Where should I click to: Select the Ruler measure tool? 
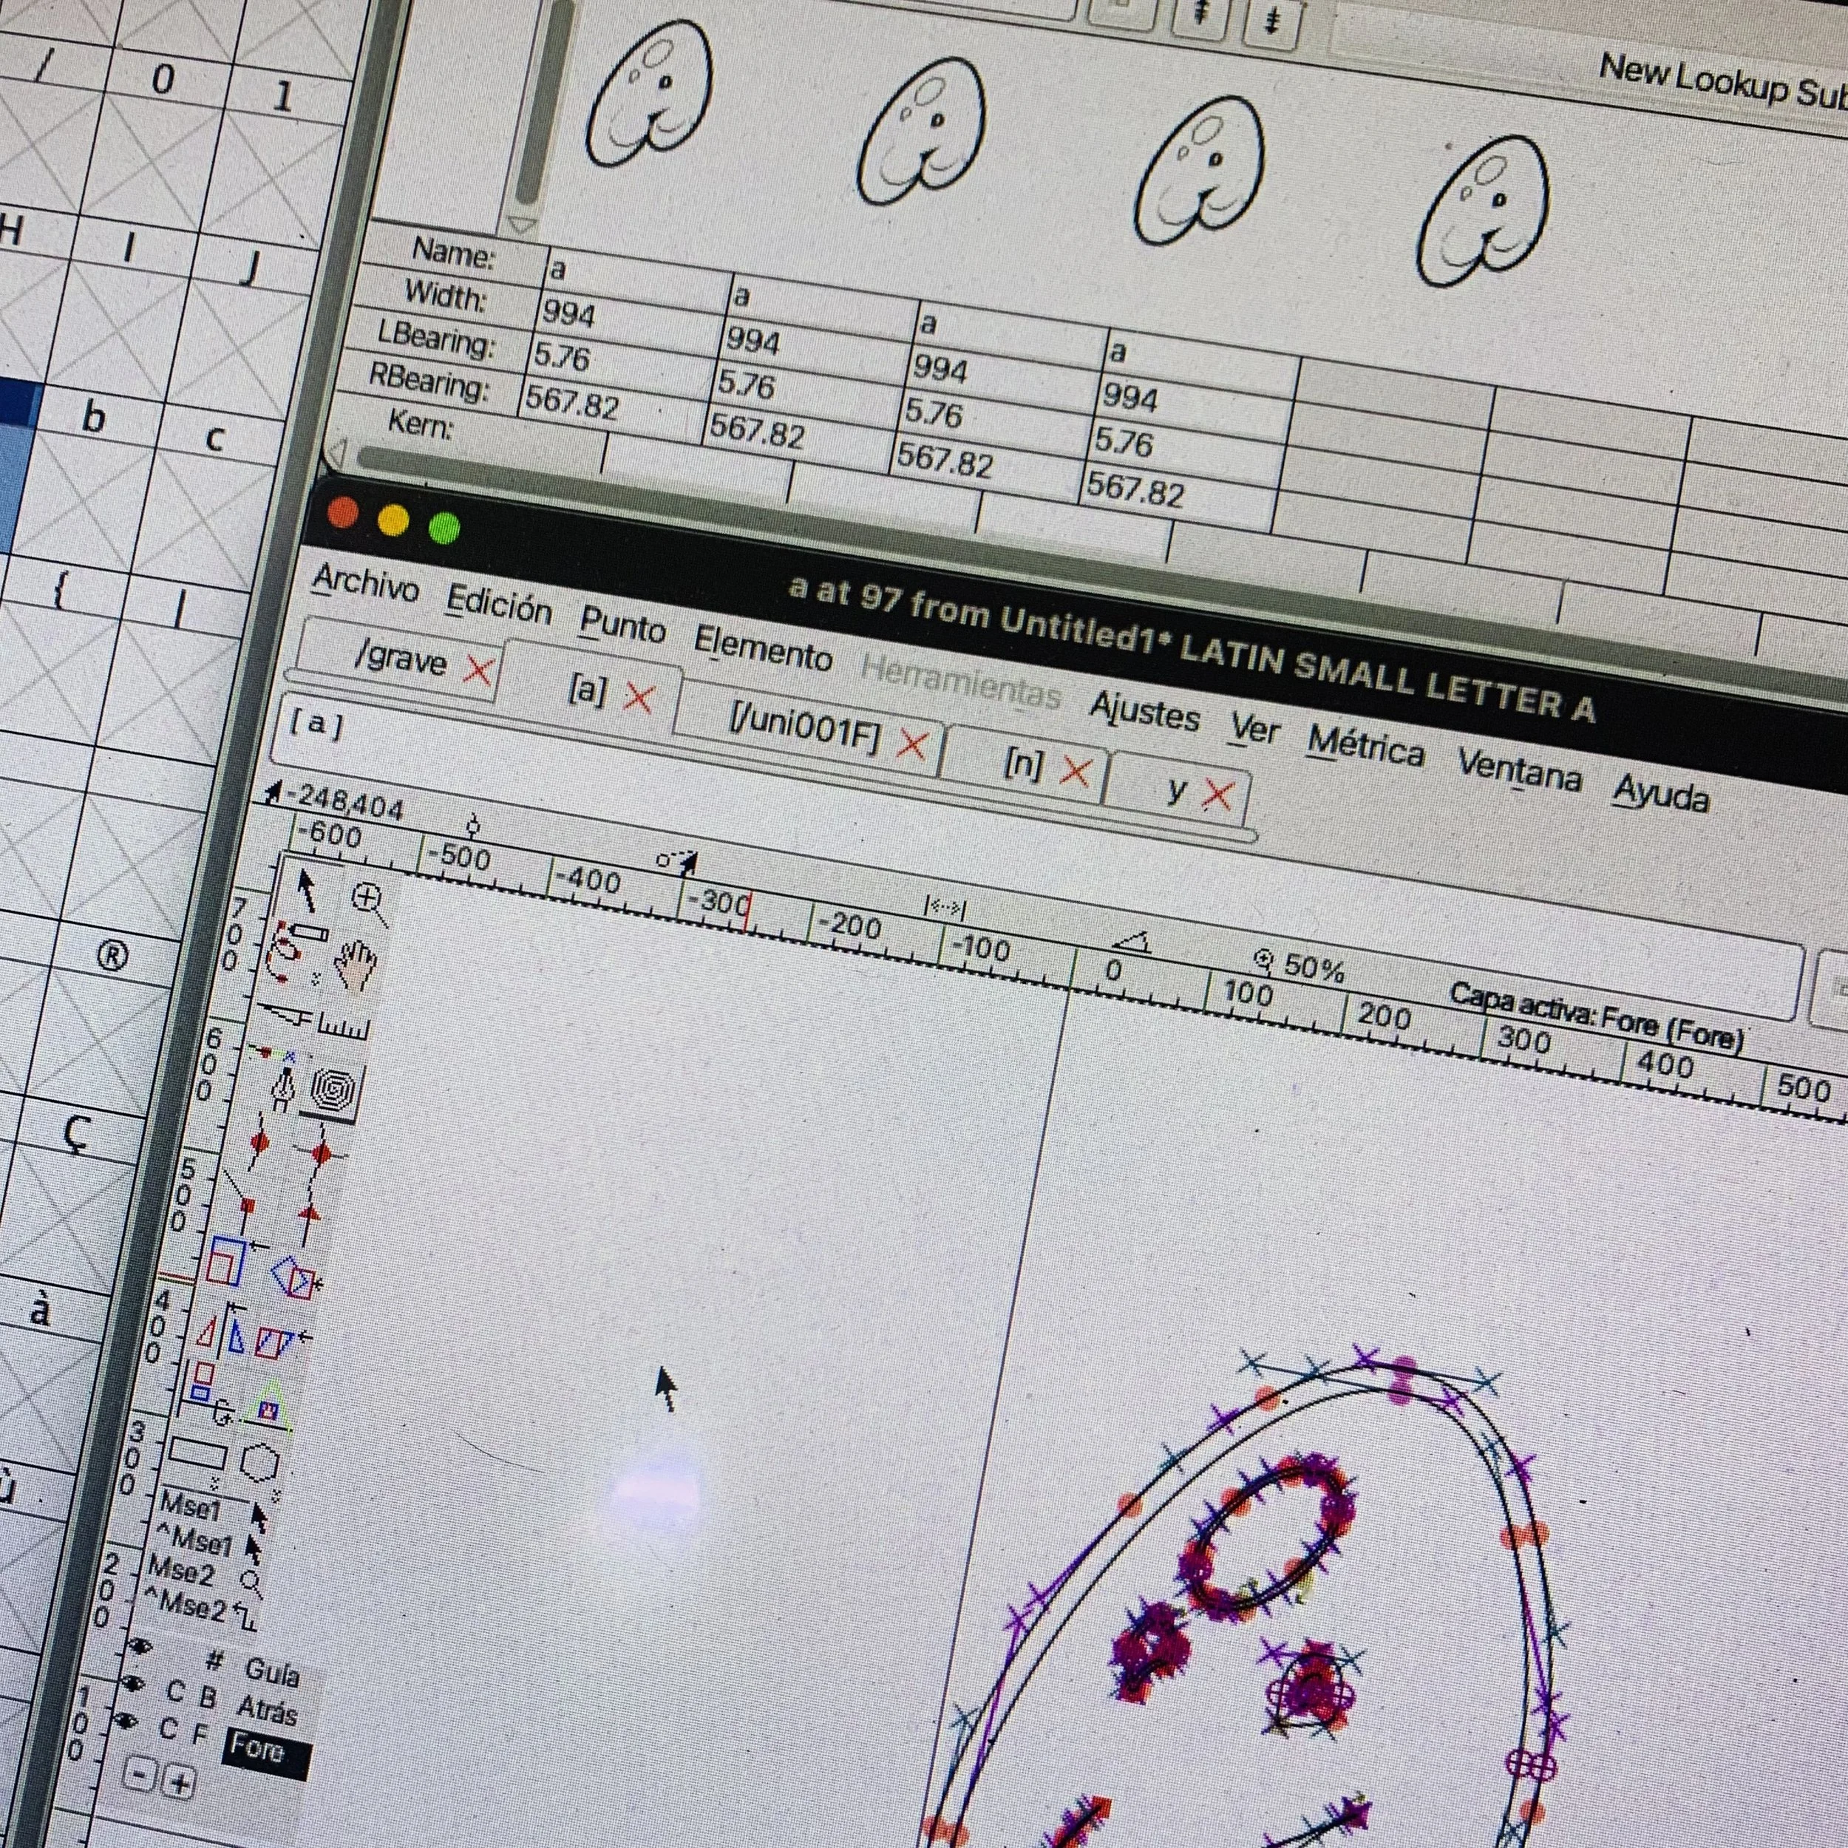point(344,1027)
